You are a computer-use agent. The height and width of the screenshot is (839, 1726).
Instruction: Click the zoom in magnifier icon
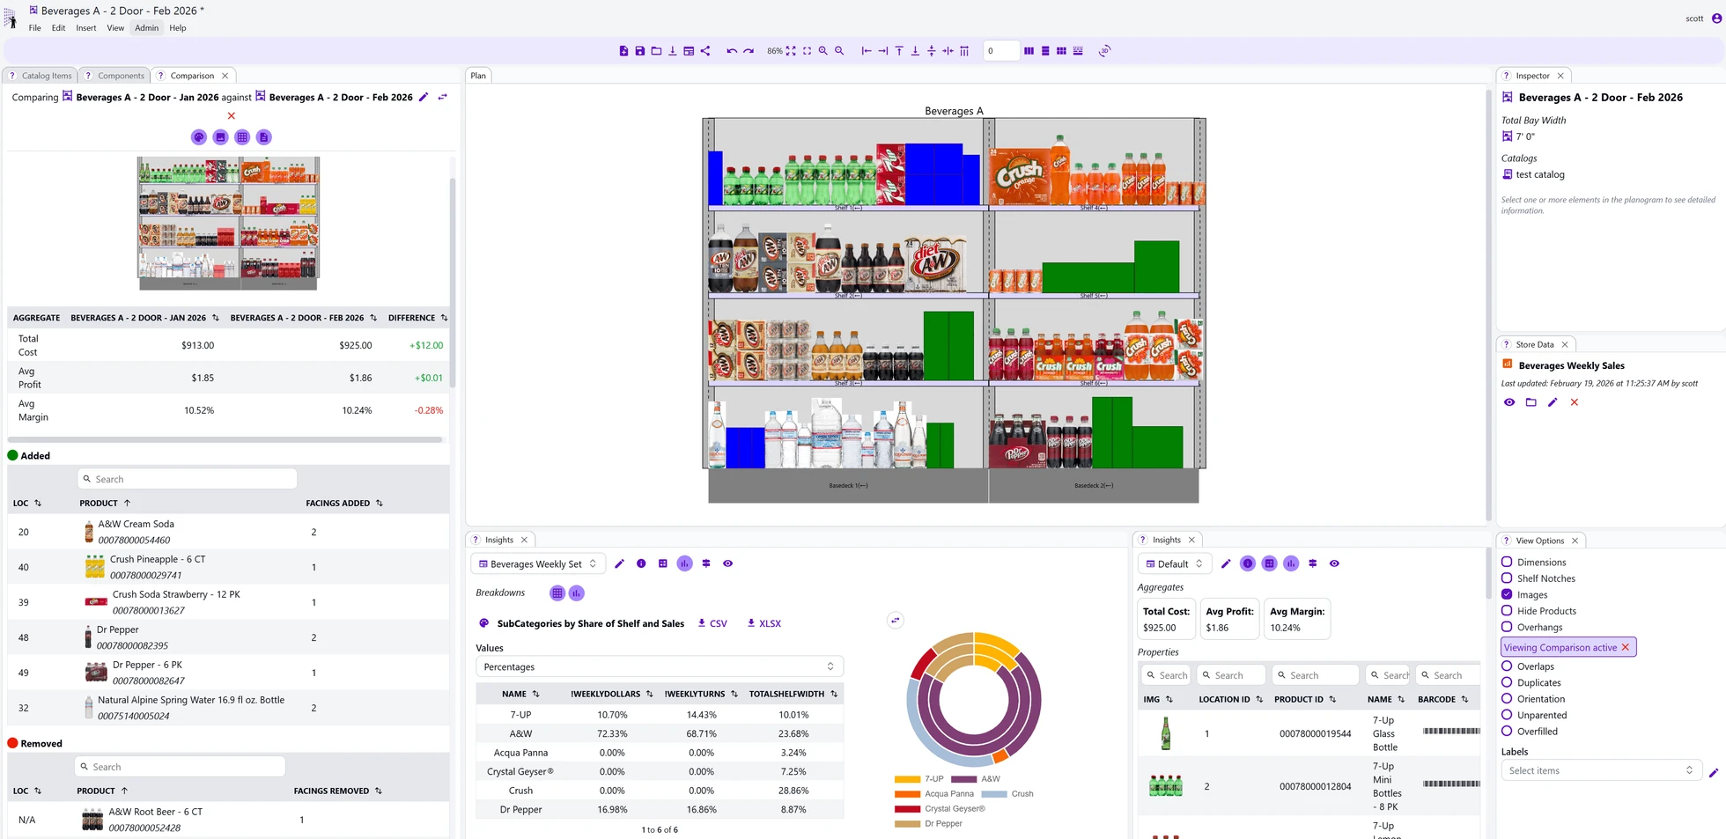(823, 51)
